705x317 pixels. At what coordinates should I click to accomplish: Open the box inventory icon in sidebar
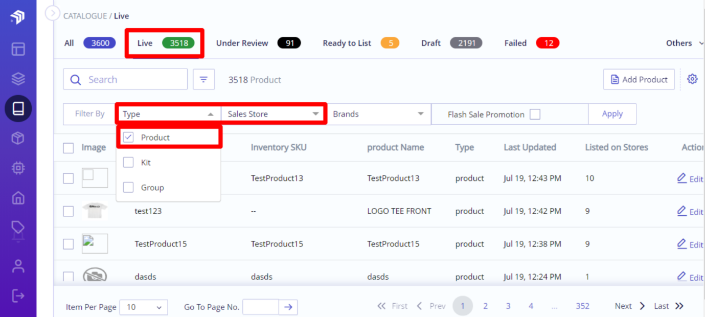(x=18, y=138)
